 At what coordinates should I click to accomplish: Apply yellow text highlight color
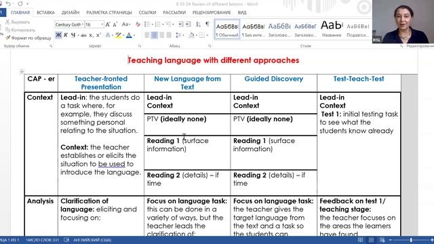click(119, 35)
